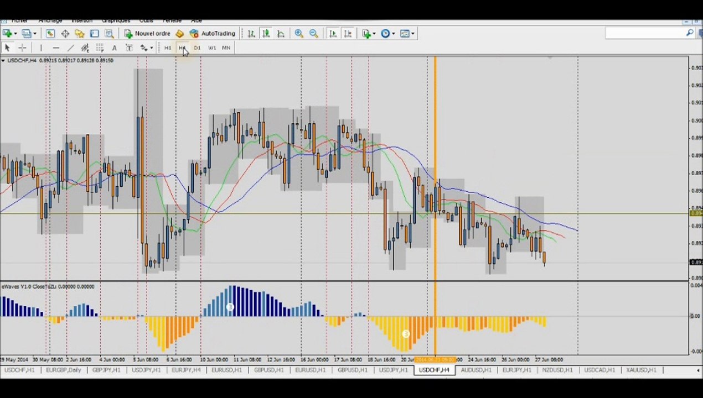
Task: Set timeframe to H4
Action: pos(182,48)
